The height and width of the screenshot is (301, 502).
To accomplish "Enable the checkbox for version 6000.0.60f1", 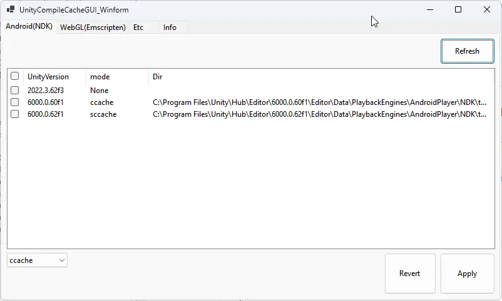I will coord(15,102).
